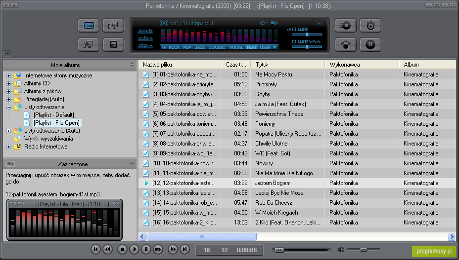Enable the BBE ViVA effect checkbox

point(294,42)
